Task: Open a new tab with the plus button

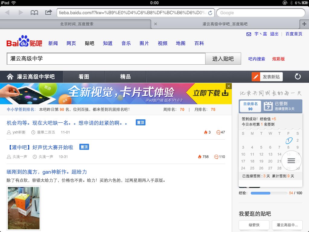Action: [x=304, y=24]
